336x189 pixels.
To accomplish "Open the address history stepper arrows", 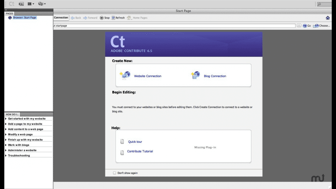I will point(299,25).
